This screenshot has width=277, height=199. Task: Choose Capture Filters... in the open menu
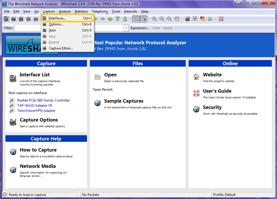[61, 48]
